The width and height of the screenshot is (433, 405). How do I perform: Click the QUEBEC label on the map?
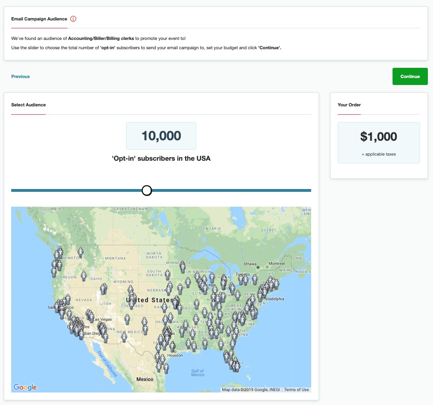(x=269, y=230)
